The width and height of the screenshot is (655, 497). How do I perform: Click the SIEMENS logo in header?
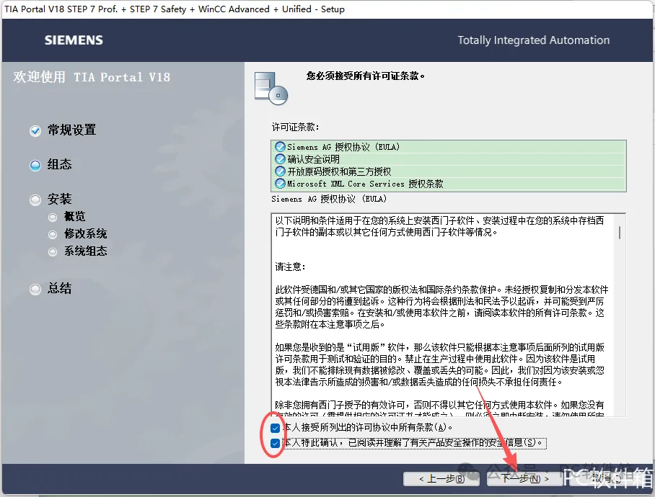(74, 40)
